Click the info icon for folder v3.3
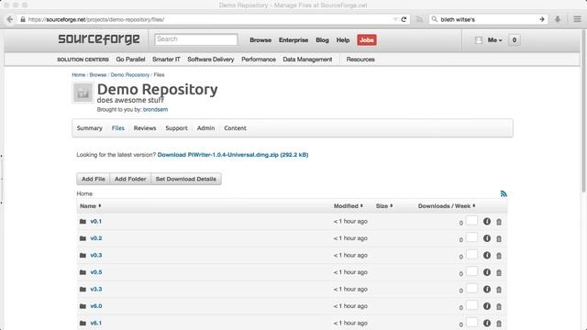The width and height of the screenshot is (587, 330). click(x=487, y=290)
